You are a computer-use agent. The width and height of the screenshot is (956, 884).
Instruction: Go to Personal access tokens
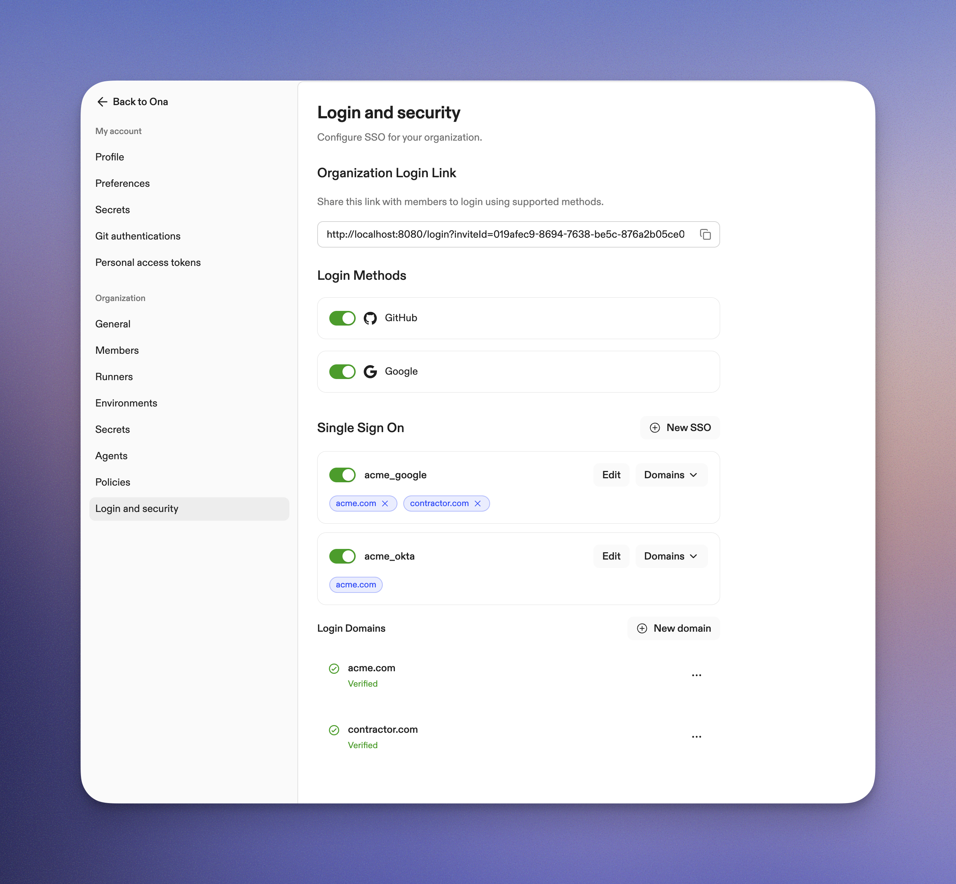(x=148, y=263)
